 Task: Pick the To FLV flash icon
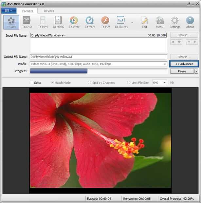[105, 22]
